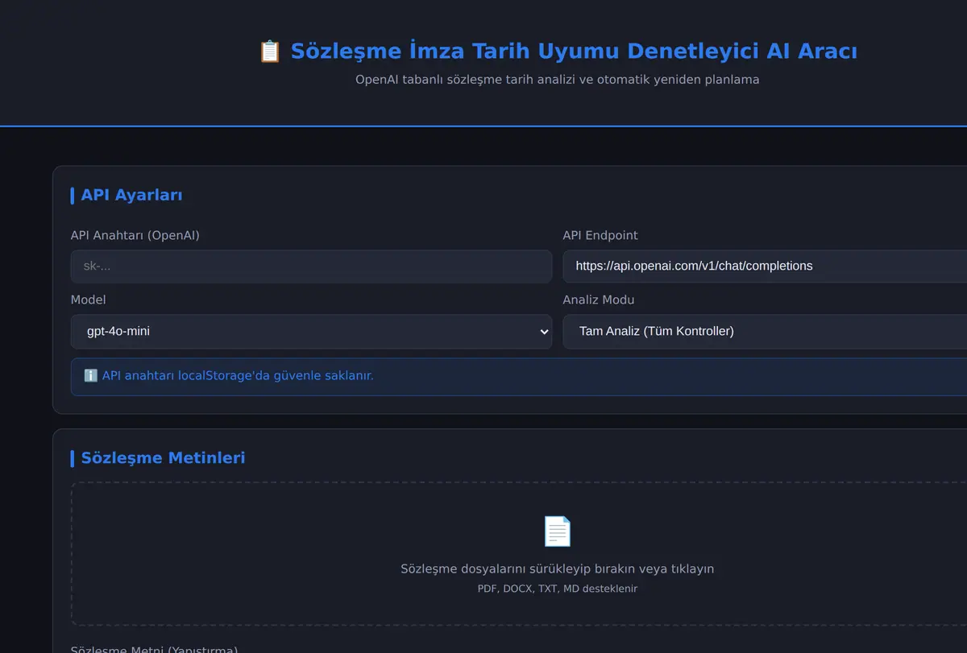Click the 'OpenAI tabanlı sözleşme tarih analizi' subtitle
Screen dimensions: 967x653
(558, 80)
